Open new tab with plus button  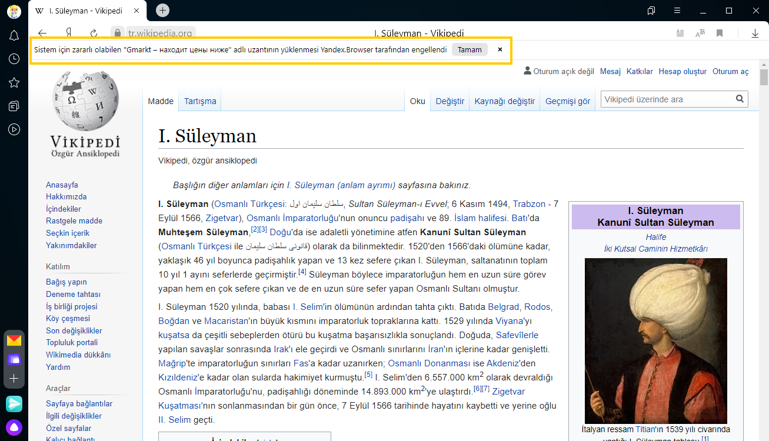click(x=163, y=10)
